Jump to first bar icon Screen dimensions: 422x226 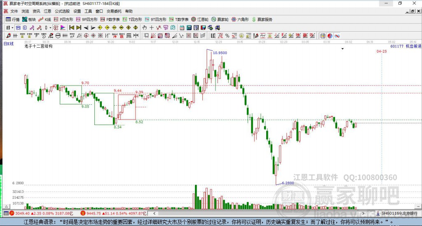[72, 28]
